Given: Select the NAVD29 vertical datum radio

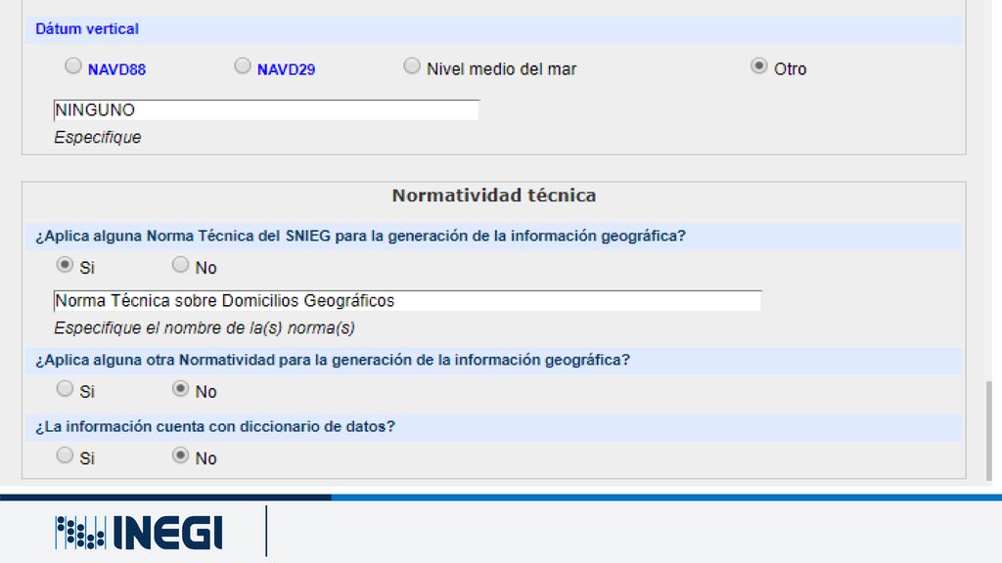Looking at the screenshot, I should (243, 65).
